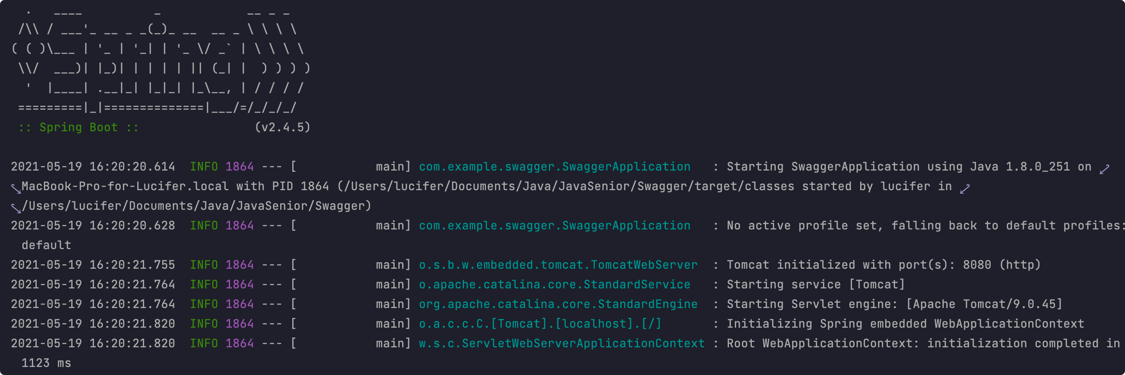Click the wrapped '1123 ms' line
1125x375 pixels.
pos(47,363)
